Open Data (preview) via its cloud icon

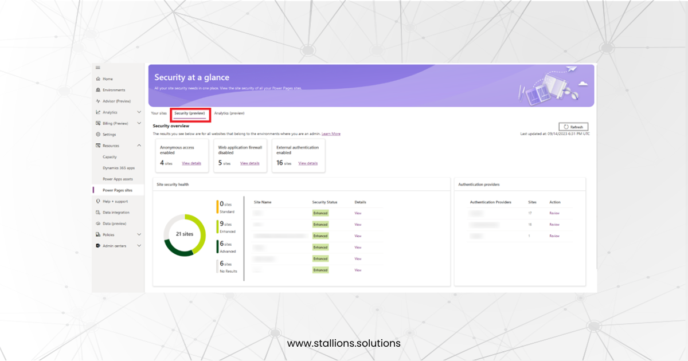coord(98,223)
